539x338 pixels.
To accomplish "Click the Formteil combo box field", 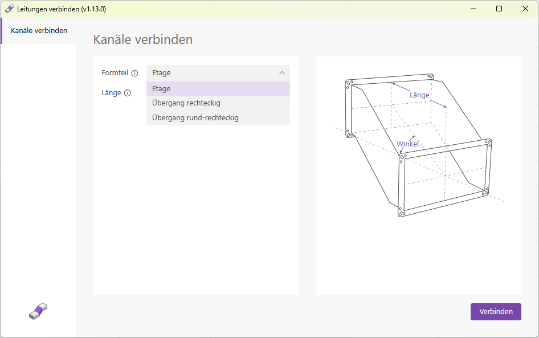I will [x=218, y=73].
